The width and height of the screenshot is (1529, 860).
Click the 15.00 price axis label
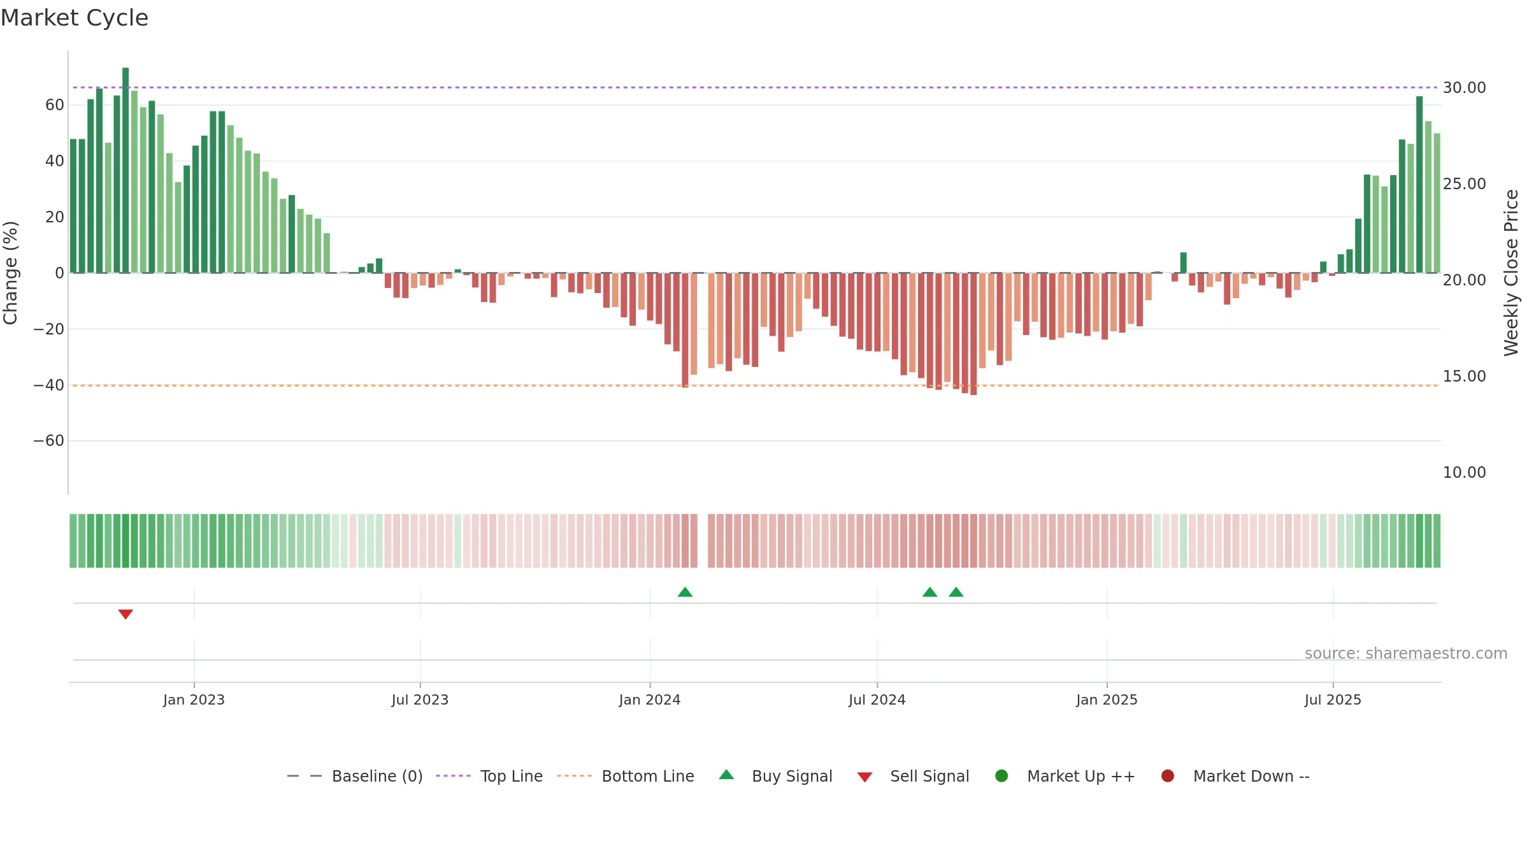tap(1464, 376)
